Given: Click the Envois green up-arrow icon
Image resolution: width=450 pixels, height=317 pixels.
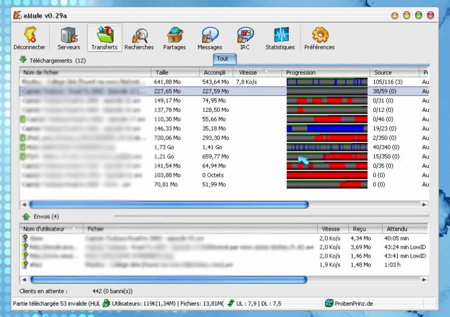Looking at the screenshot, I should [26, 217].
